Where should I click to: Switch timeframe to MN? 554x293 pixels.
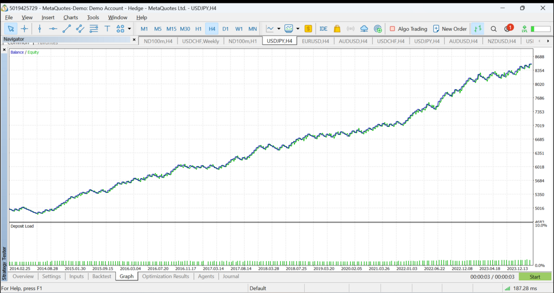coord(252,29)
